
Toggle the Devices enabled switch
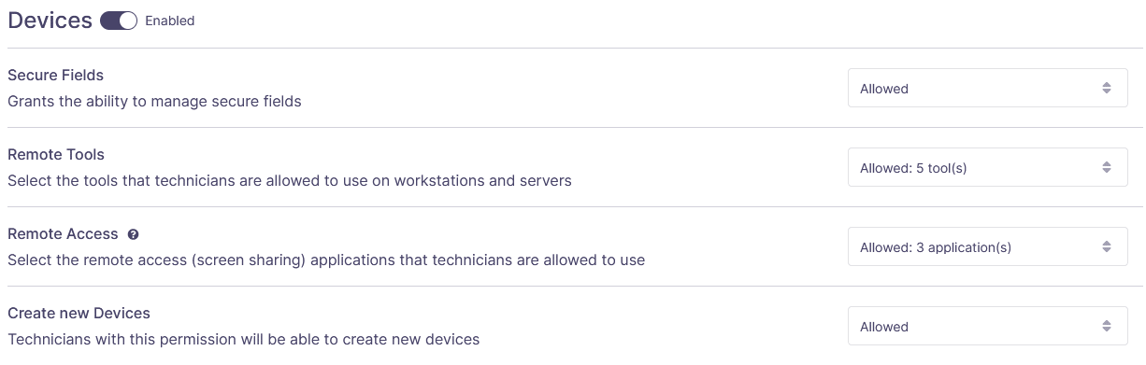[x=119, y=21]
